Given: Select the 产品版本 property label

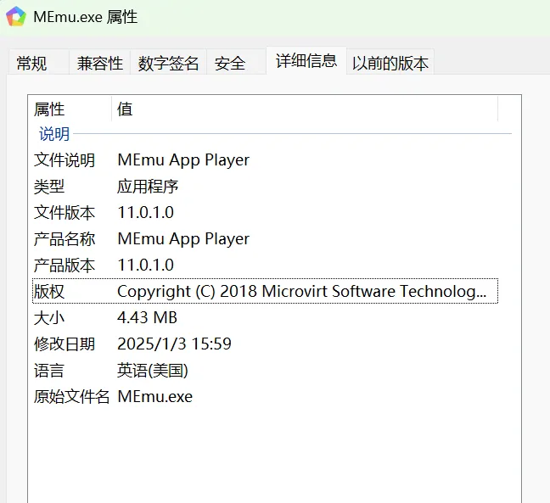Looking at the screenshot, I should point(65,265).
